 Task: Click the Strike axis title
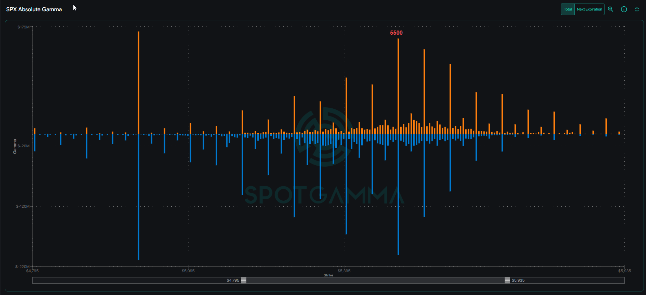coord(328,275)
